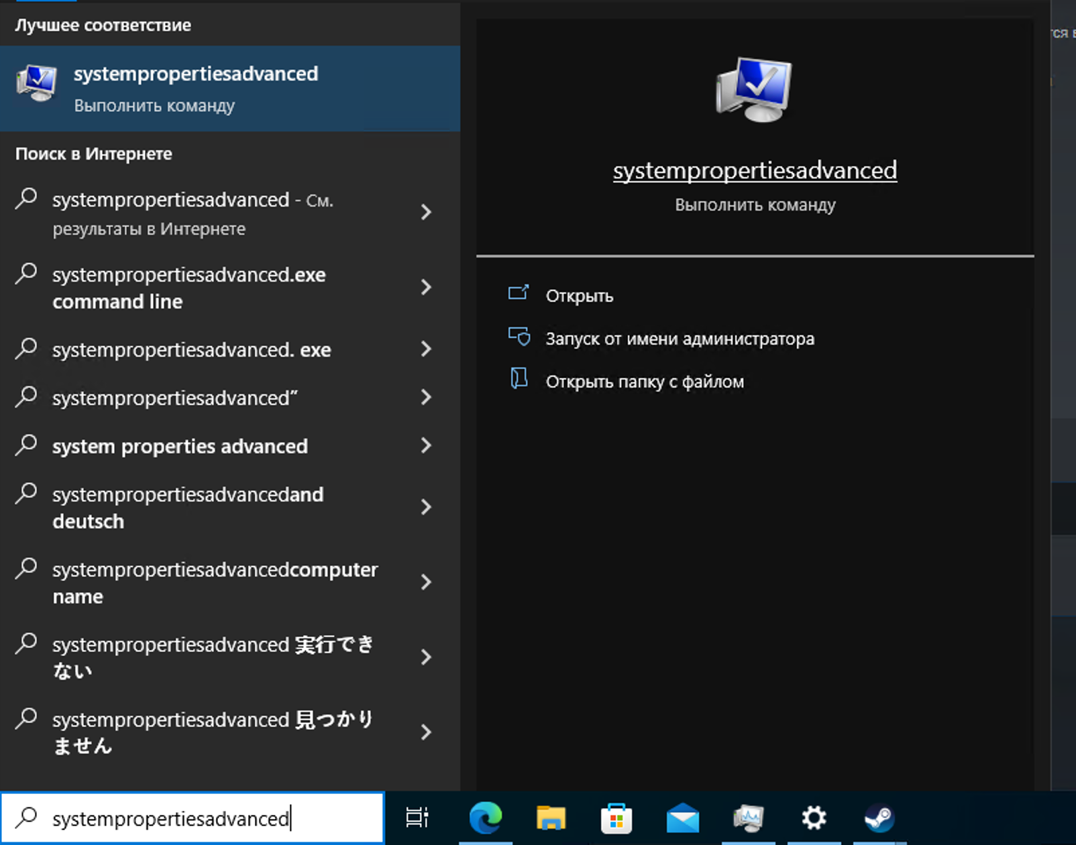Open the systempropertiesadvanced best match result
The height and width of the screenshot is (845, 1076).
pos(230,89)
